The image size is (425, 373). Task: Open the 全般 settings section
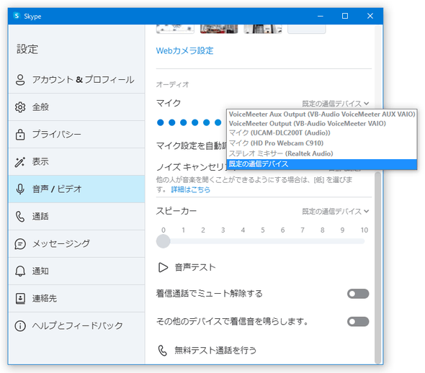76,107
